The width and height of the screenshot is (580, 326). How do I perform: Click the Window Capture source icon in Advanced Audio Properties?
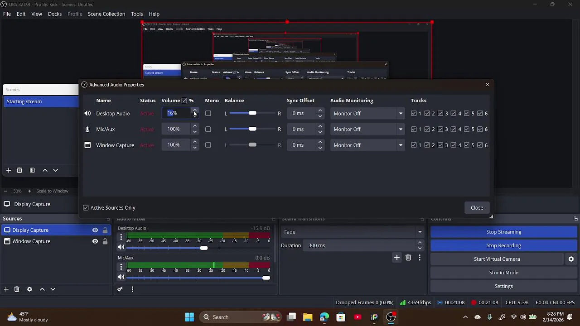(x=87, y=145)
